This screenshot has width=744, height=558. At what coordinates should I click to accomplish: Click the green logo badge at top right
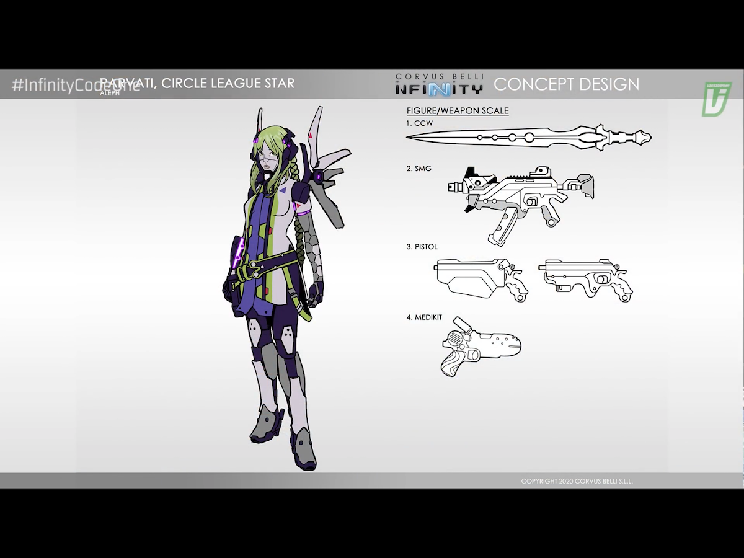pyautogui.click(x=717, y=98)
